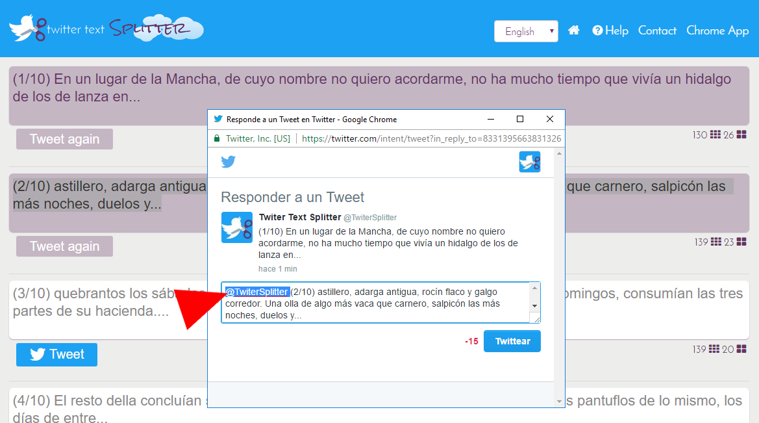Click the popup address bar URL
759x423 pixels.
431,138
